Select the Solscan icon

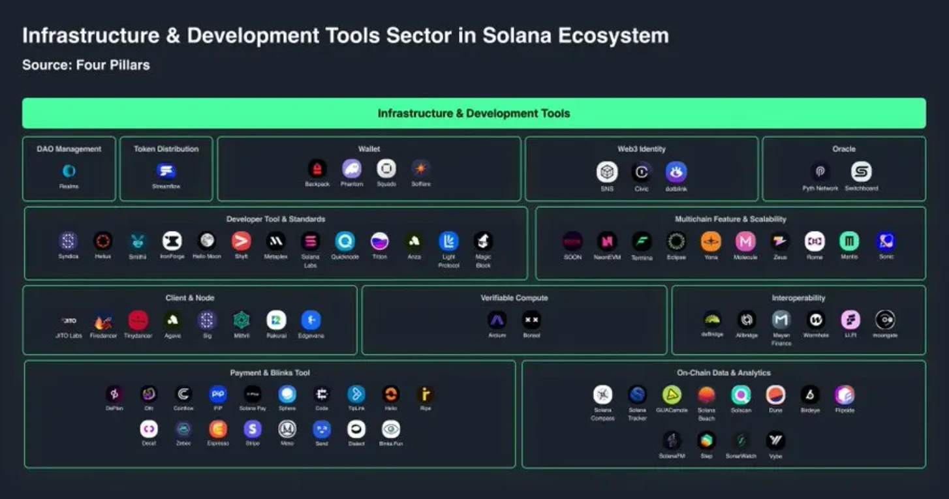click(x=741, y=395)
